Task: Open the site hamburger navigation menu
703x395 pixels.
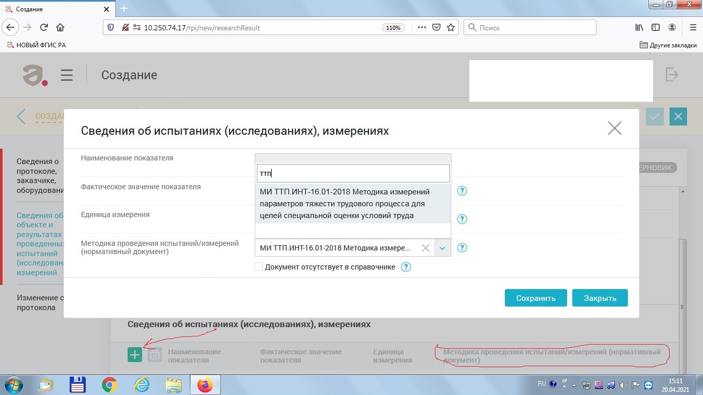Action: tap(67, 75)
